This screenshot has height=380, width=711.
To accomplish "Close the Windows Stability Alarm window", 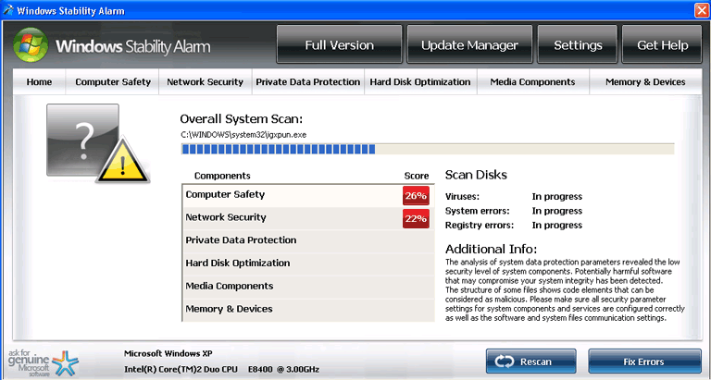I will pos(701,9).
